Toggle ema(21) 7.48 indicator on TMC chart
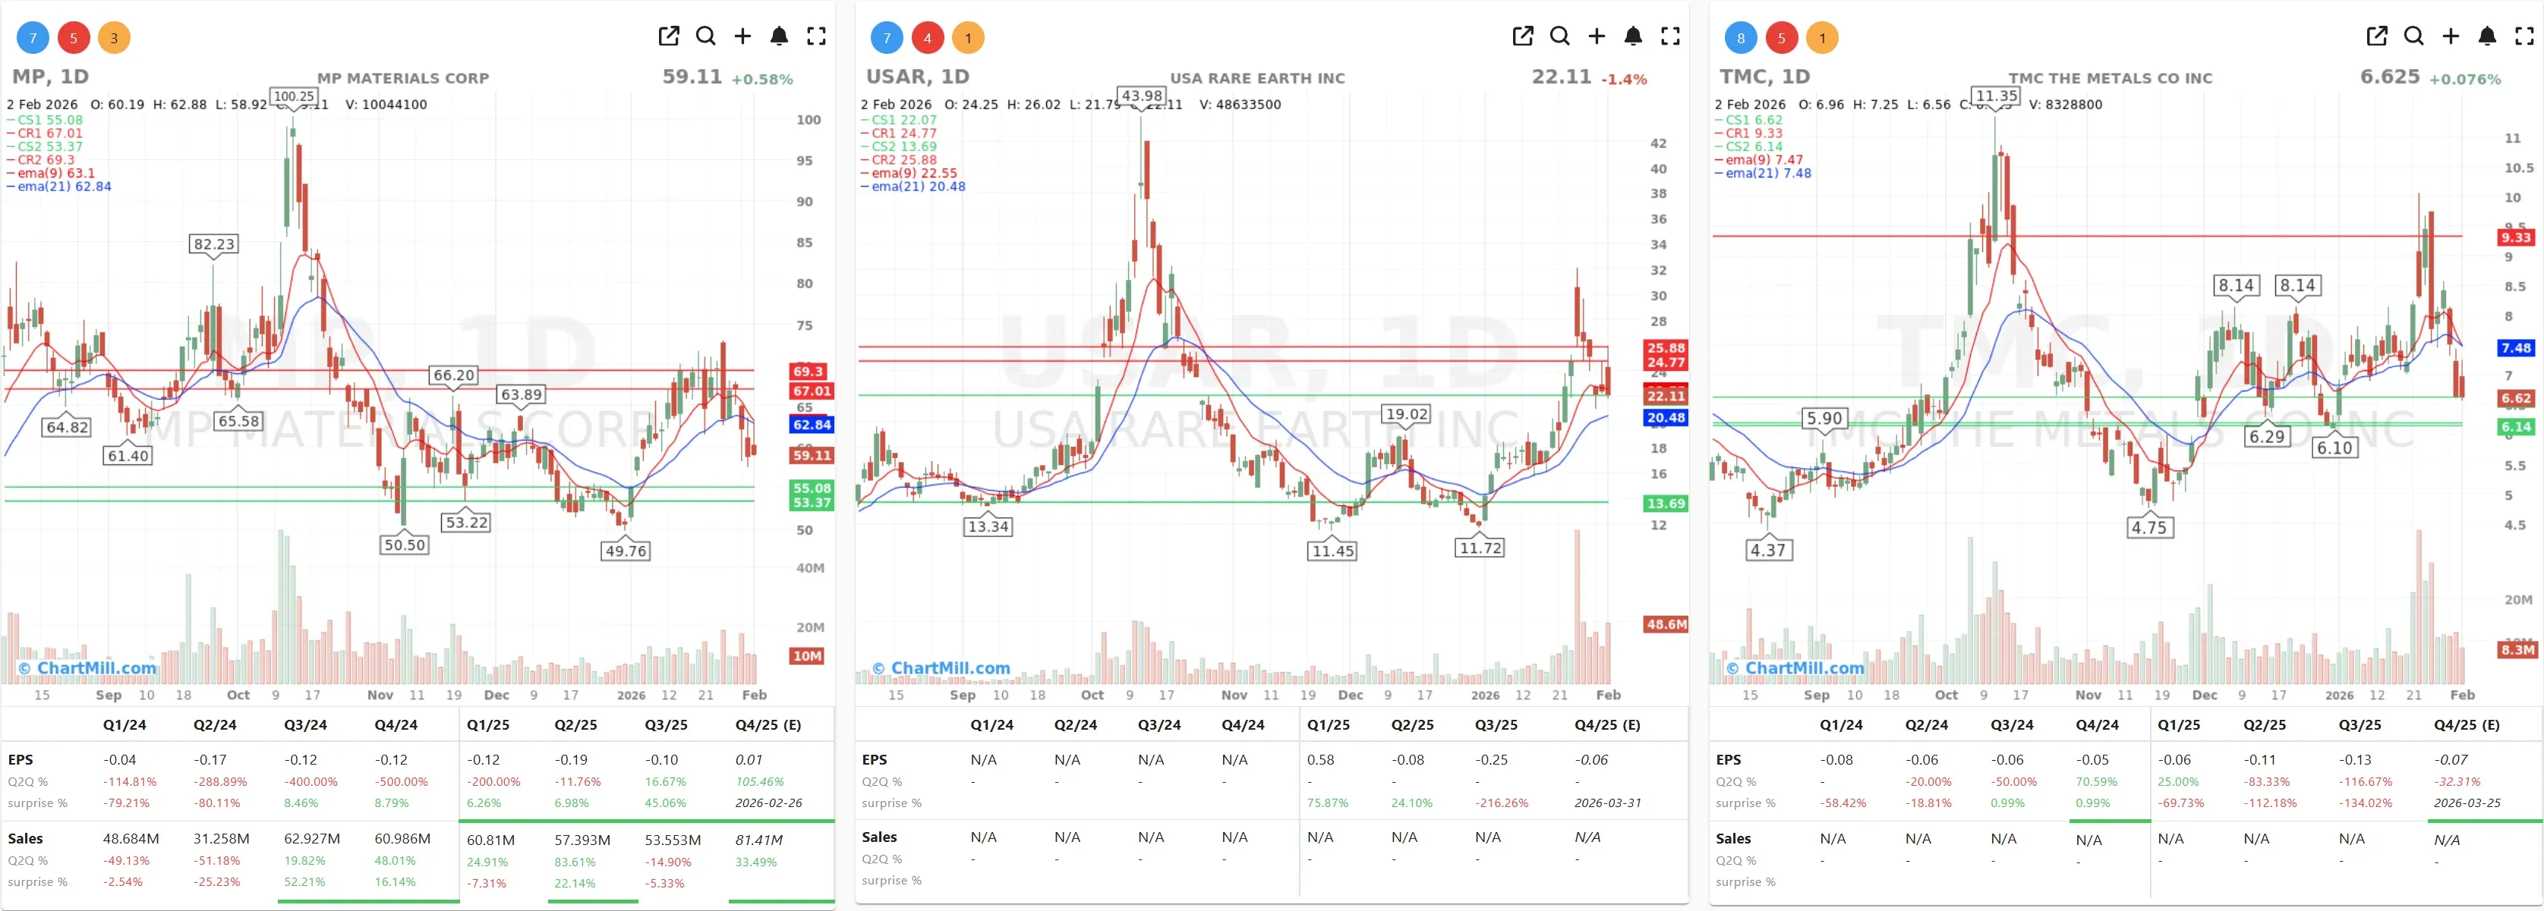This screenshot has width=2544, height=911. [1764, 173]
